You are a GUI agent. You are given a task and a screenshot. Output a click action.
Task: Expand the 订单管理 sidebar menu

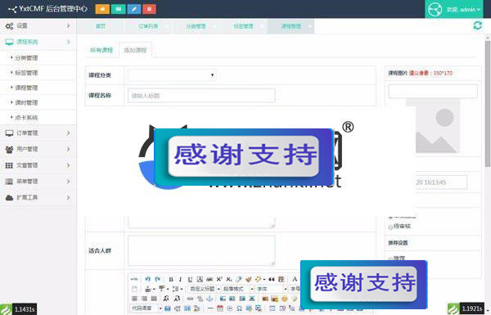pyautogui.click(x=38, y=133)
